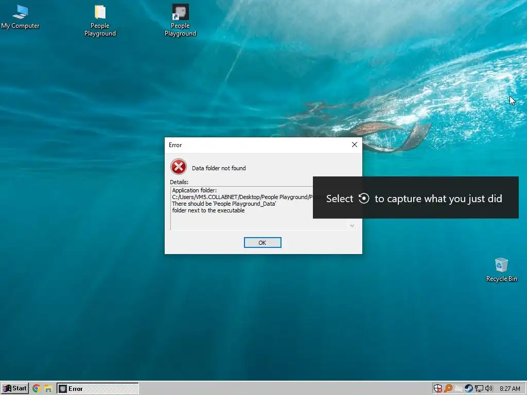Click the 'folder next to the executable' line
This screenshot has height=395, width=527.
point(208,210)
